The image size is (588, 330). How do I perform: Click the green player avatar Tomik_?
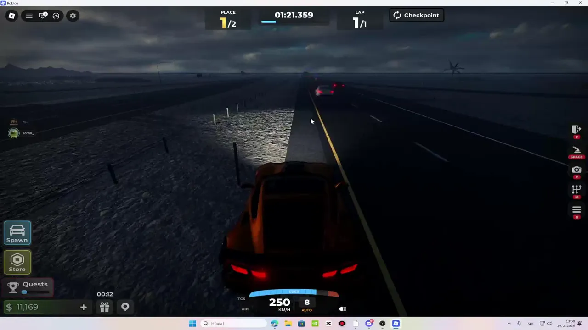[x=14, y=133]
